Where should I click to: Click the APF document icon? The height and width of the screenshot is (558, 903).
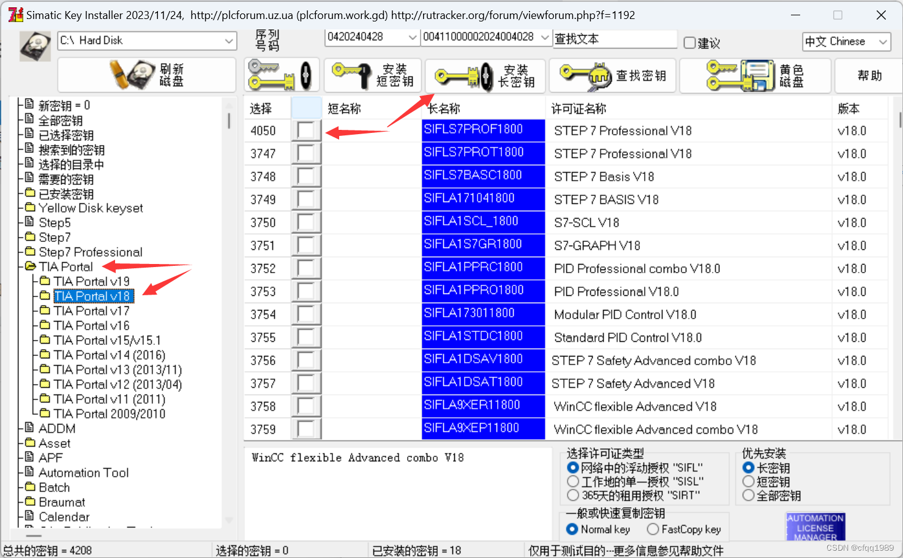(30, 458)
